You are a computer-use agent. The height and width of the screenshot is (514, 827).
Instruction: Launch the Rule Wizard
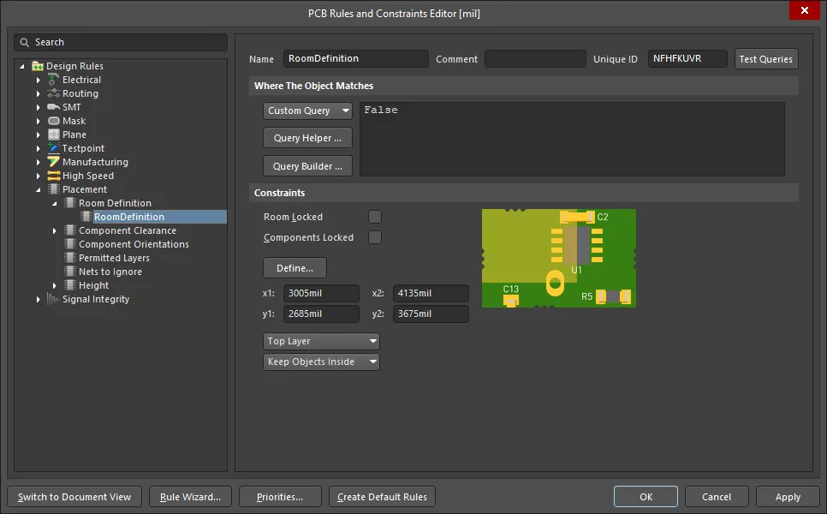click(x=190, y=497)
